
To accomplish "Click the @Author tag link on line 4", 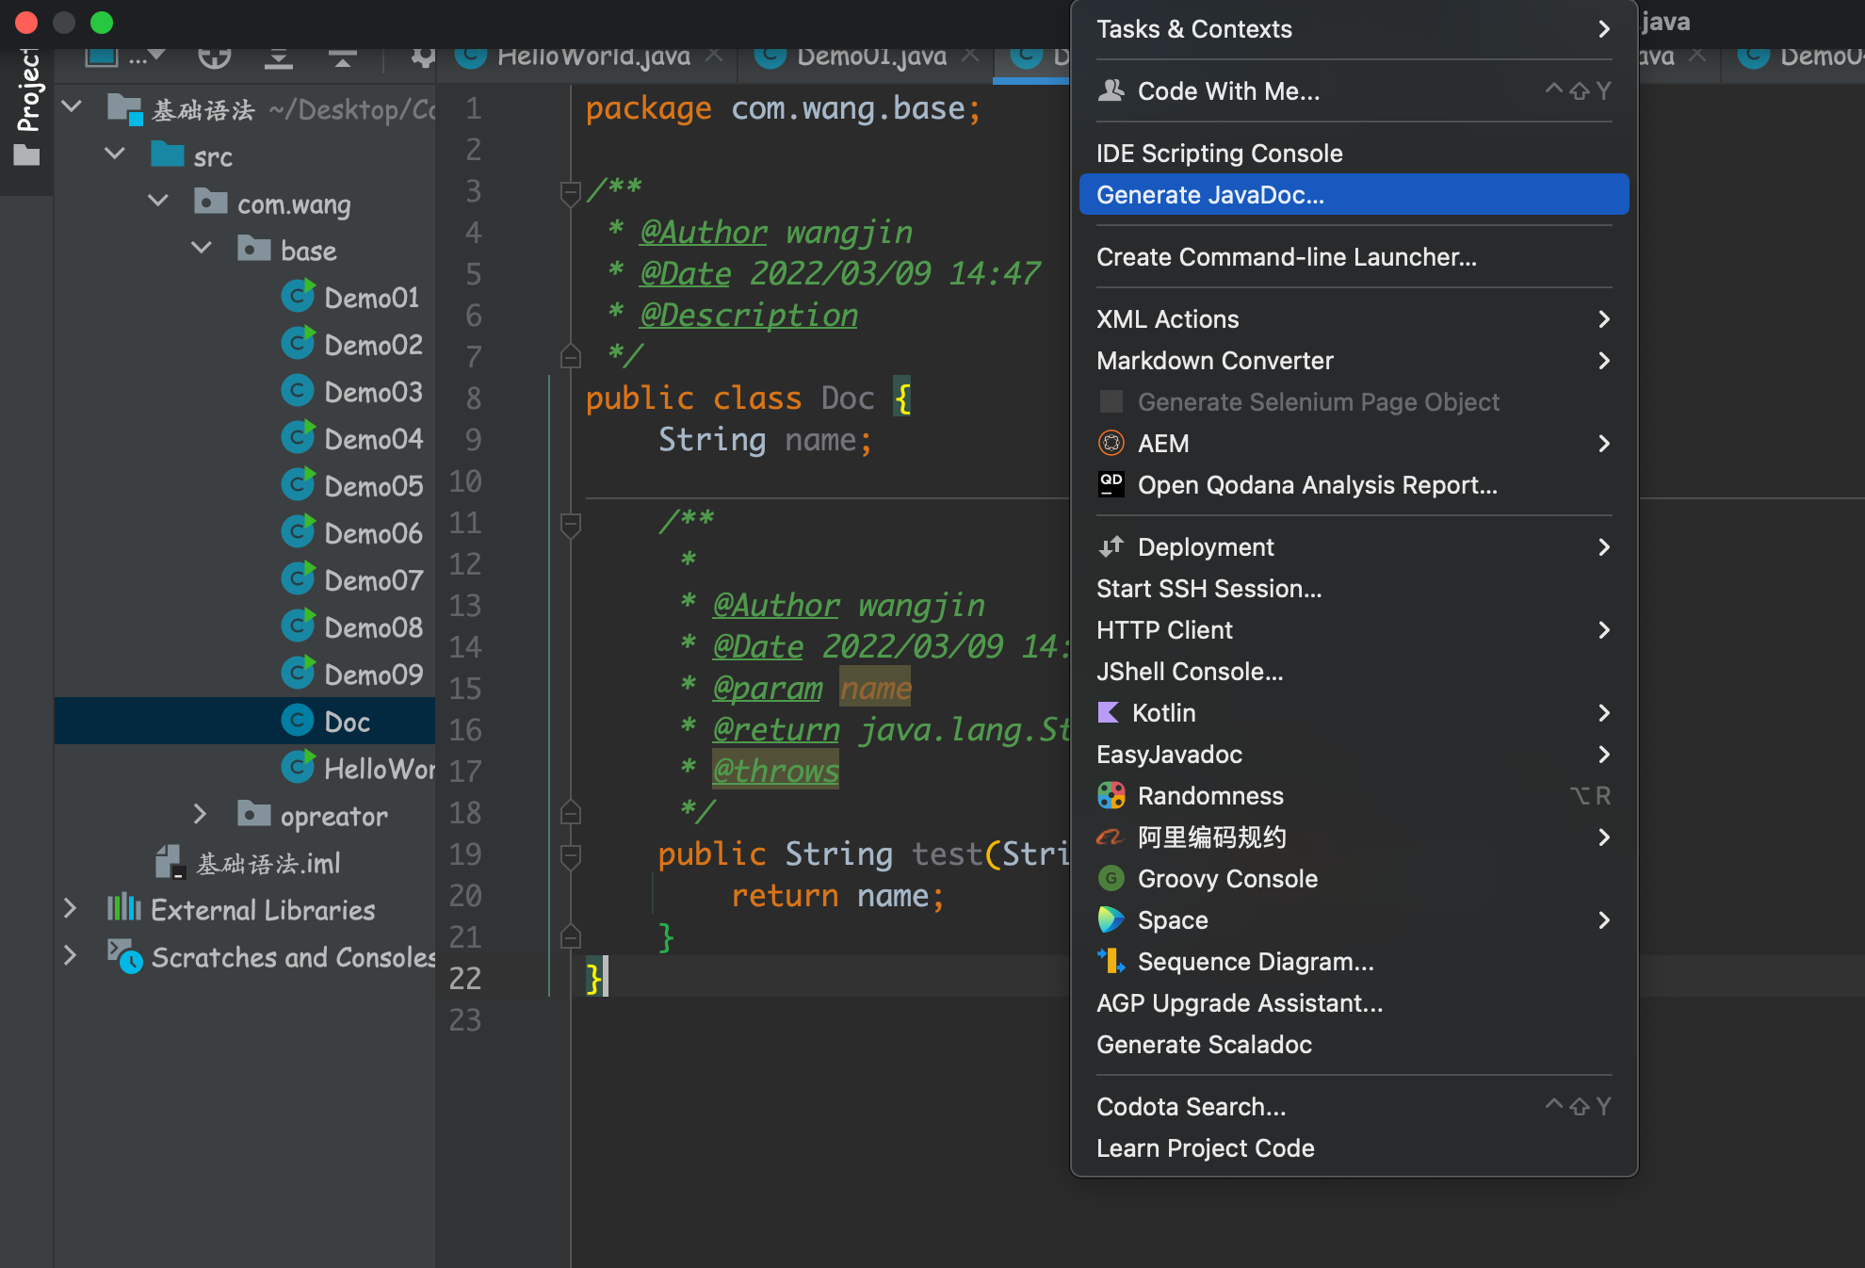I will point(703,233).
